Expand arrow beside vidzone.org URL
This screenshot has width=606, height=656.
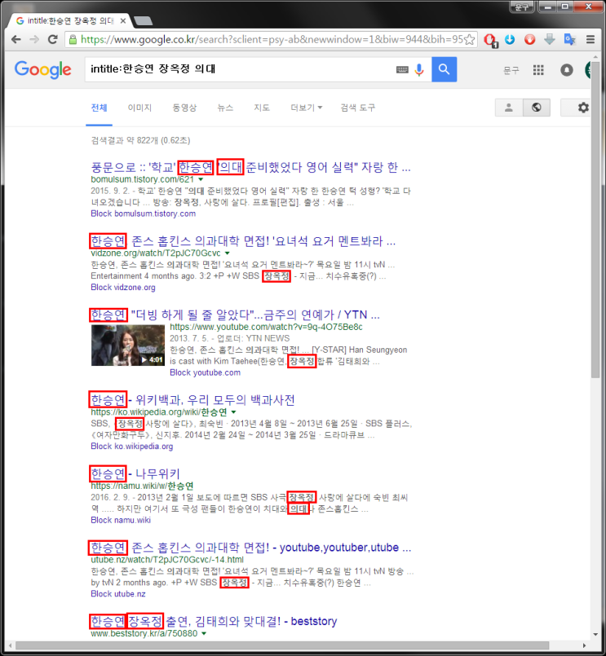[x=227, y=253]
